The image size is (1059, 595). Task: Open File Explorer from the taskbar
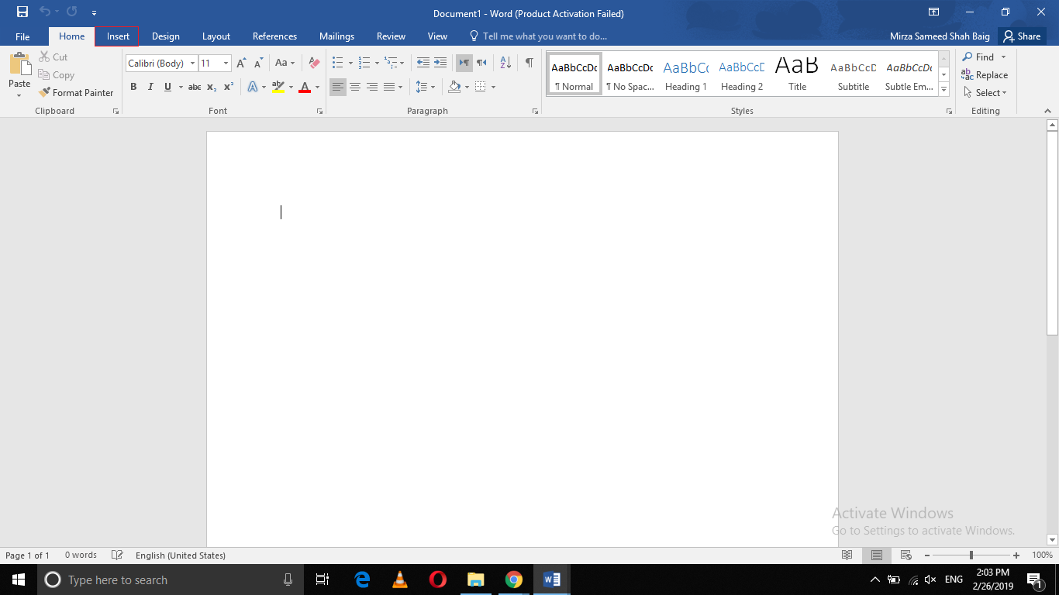pos(475,580)
